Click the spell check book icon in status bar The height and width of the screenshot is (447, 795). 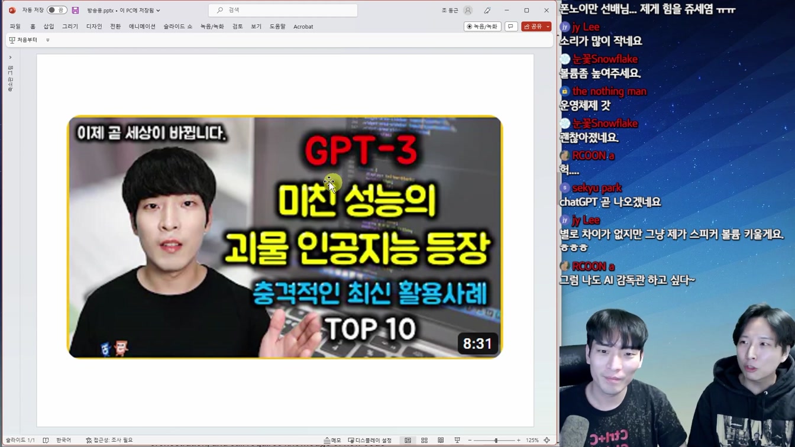[x=46, y=440]
